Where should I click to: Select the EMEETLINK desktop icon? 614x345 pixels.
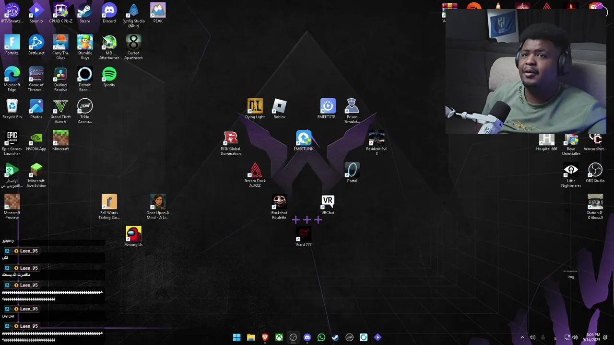pyautogui.click(x=304, y=141)
